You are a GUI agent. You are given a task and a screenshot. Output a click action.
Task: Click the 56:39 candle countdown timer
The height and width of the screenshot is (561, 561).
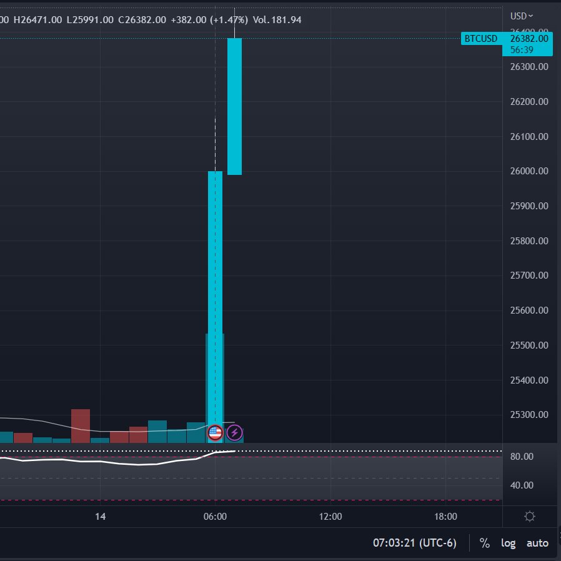click(x=522, y=50)
